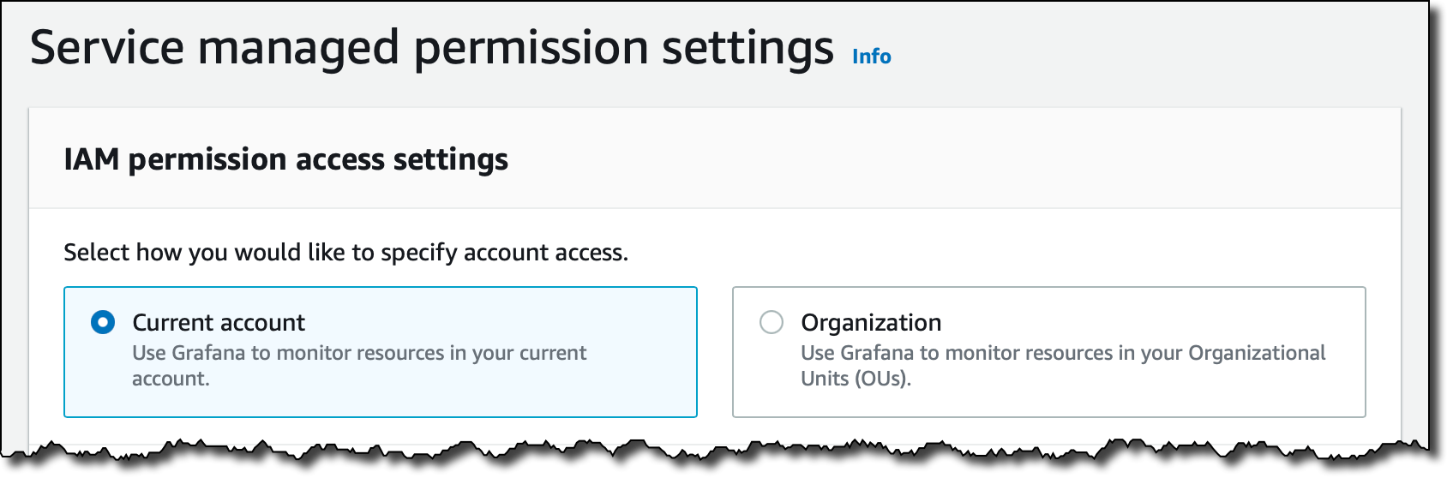The image size is (1447, 478).
Task: Click the "Select how you would like to specify account access" text
Action: tap(345, 253)
